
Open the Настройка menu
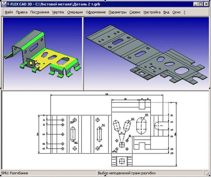coord(152,12)
